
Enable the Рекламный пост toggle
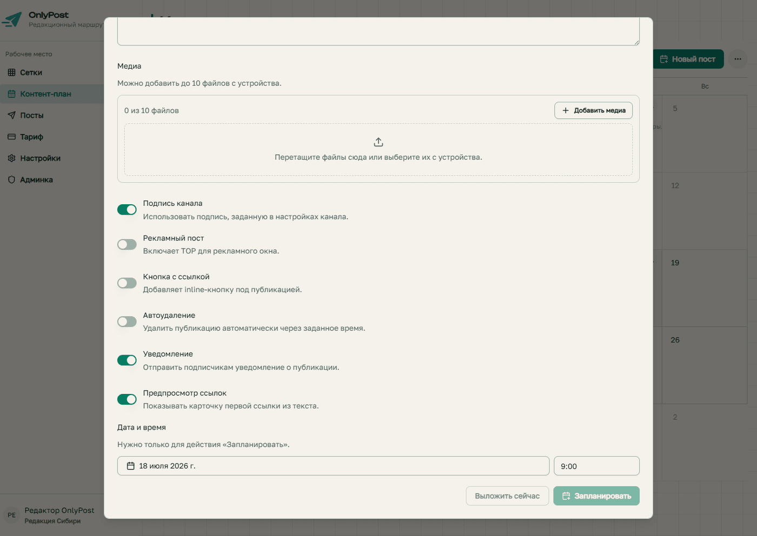tap(127, 244)
